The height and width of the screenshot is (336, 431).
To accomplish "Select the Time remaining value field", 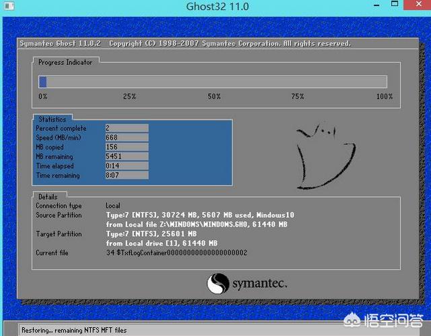I will (x=127, y=175).
